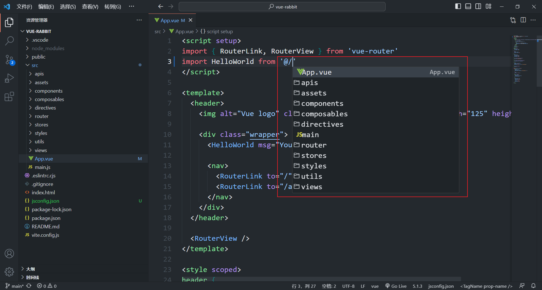Expand the views folder in explorer
Image resolution: width=542 pixels, height=290 pixels.
83,150
